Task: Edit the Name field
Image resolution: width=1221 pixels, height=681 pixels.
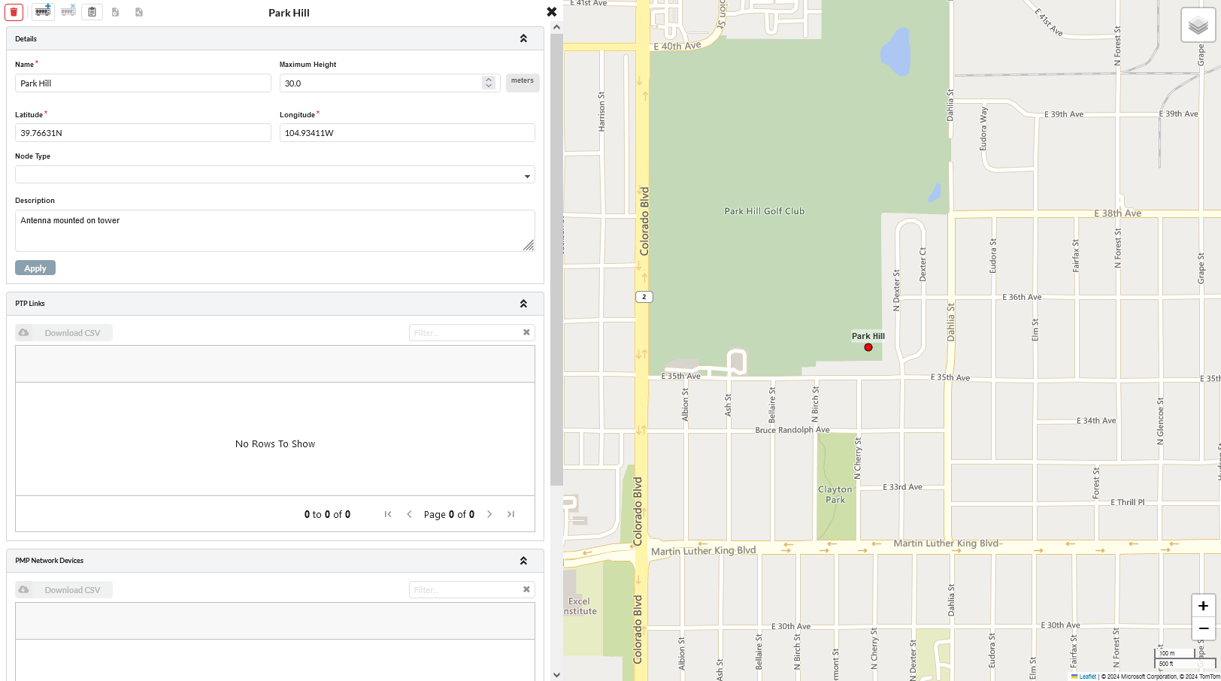Action: coord(143,83)
